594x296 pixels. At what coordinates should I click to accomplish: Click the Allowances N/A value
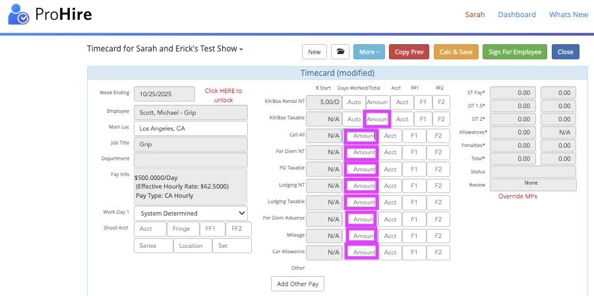click(558, 133)
